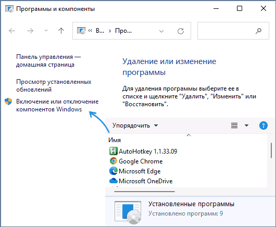Open the 'Упорядочить' menu
The height and width of the screenshot is (227, 276).
point(135,125)
